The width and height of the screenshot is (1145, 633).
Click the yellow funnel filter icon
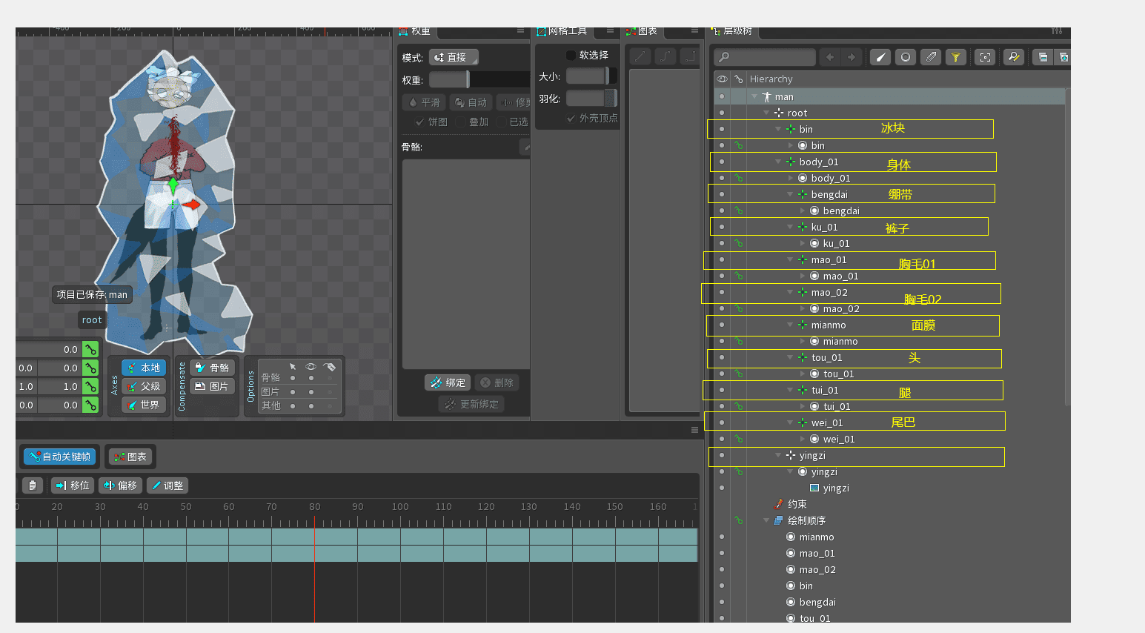956,57
